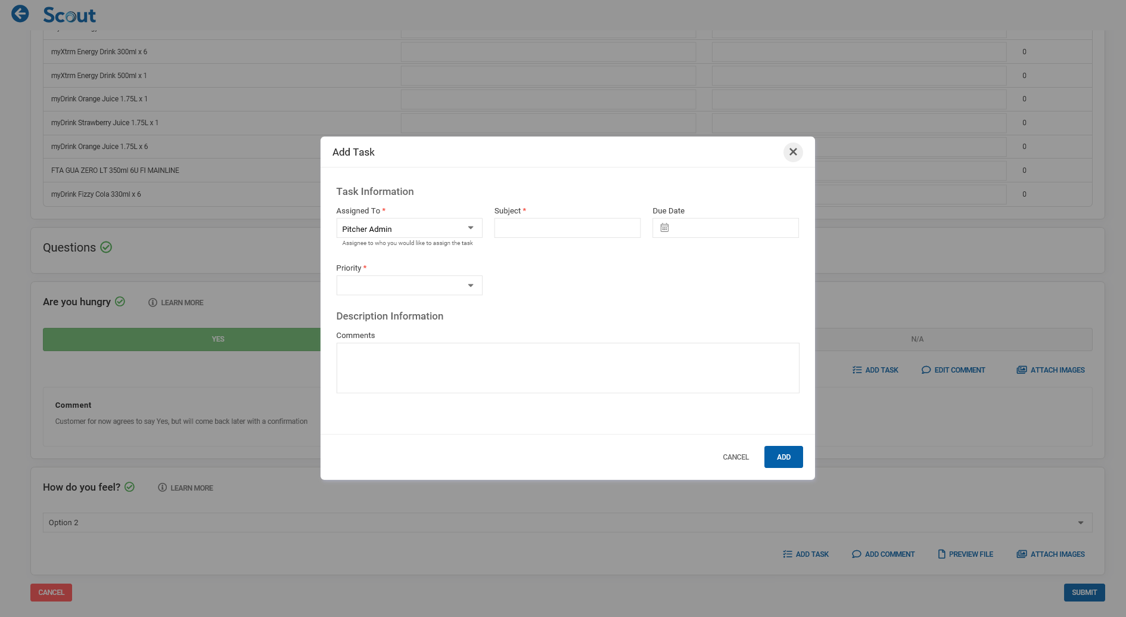Click Attach Images icon under Are you hungry

point(1021,370)
